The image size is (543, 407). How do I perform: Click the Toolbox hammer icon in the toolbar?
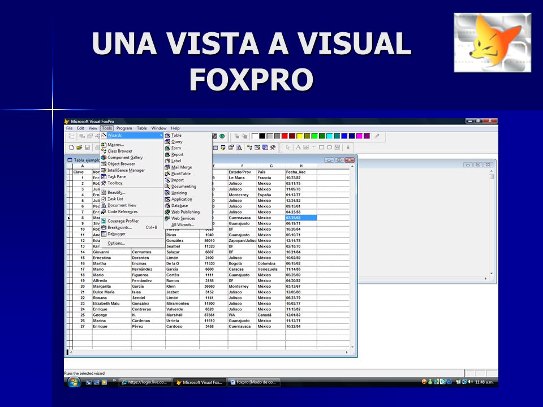(273, 148)
